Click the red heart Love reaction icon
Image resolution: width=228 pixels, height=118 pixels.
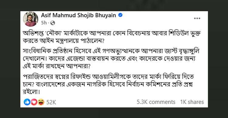click(34, 102)
